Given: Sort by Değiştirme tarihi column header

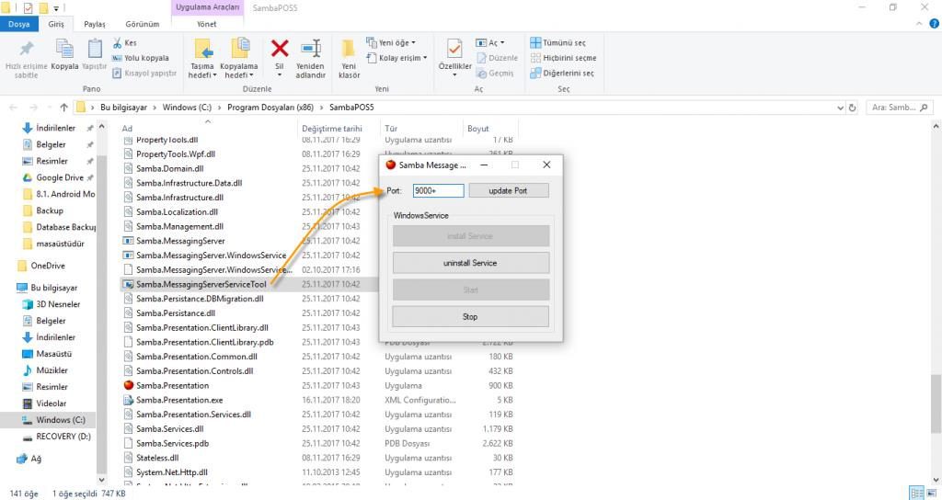Looking at the screenshot, I should tap(332, 129).
